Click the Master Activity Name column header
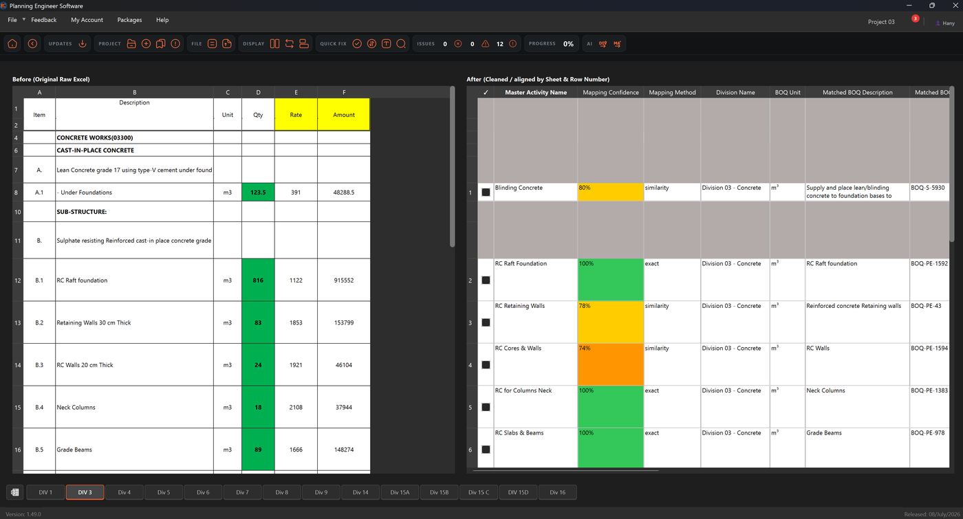The image size is (963, 519). [536, 92]
